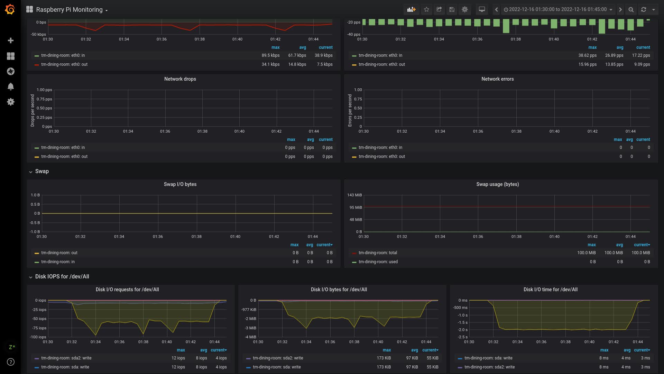The height and width of the screenshot is (374, 664).
Task: Open the refresh interval dropdown arrow
Action: [654, 10]
